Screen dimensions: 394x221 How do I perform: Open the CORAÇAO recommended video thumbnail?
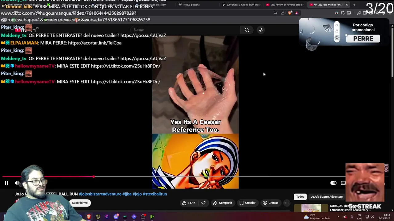click(311, 208)
